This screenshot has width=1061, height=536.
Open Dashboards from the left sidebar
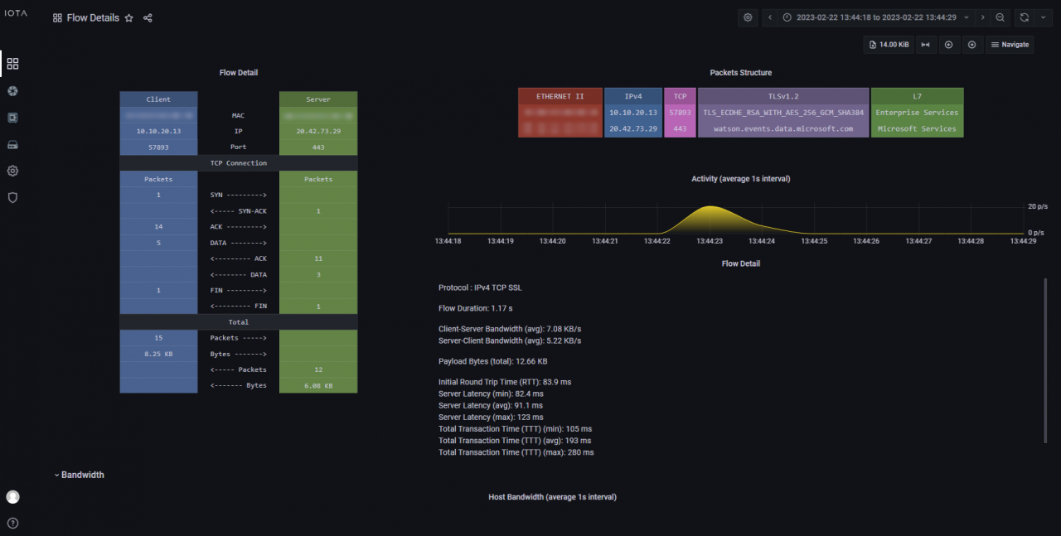pyautogui.click(x=12, y=64)
